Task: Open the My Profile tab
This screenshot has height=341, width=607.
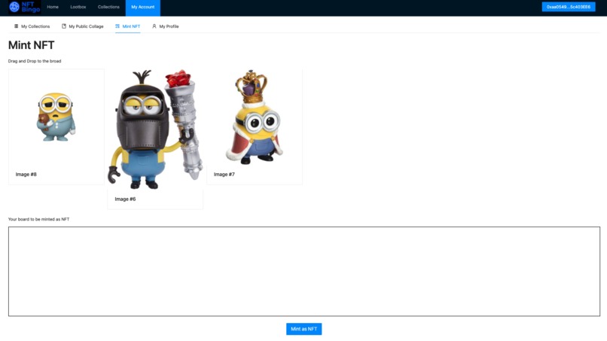Action: 165,26
